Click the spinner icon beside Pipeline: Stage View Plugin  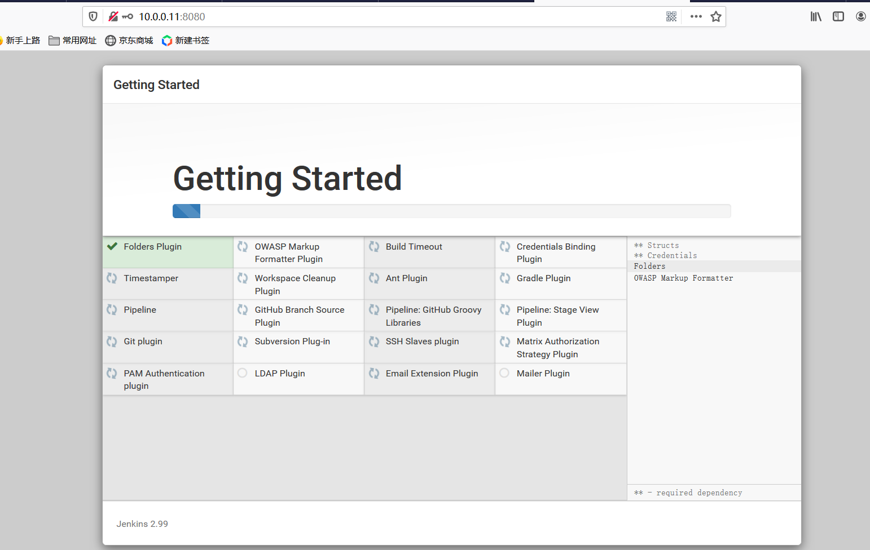505,309
